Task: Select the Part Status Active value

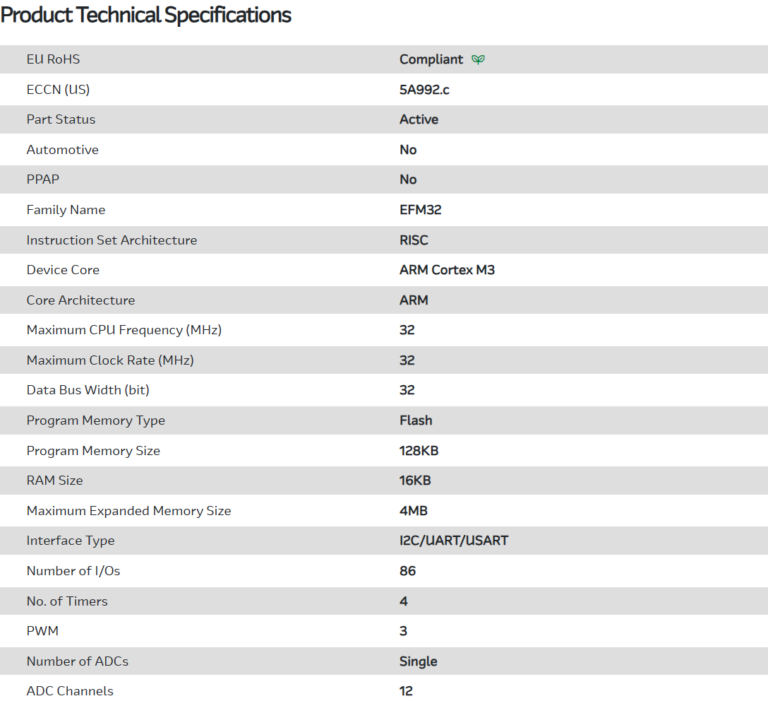Action: [419, 119]
